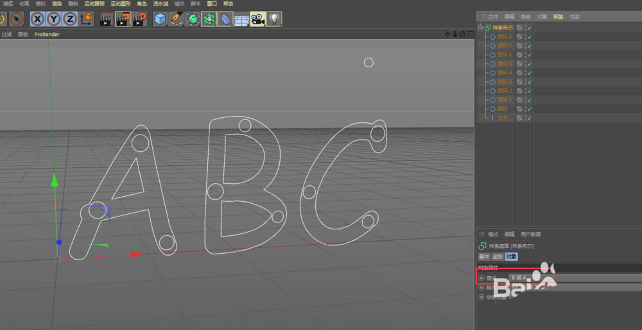Image resolution: width=642 pixels, height=330 pixels.
Task: Select the blue cube primitive tool
Action: pyautogui.click(x=160, y=19)
